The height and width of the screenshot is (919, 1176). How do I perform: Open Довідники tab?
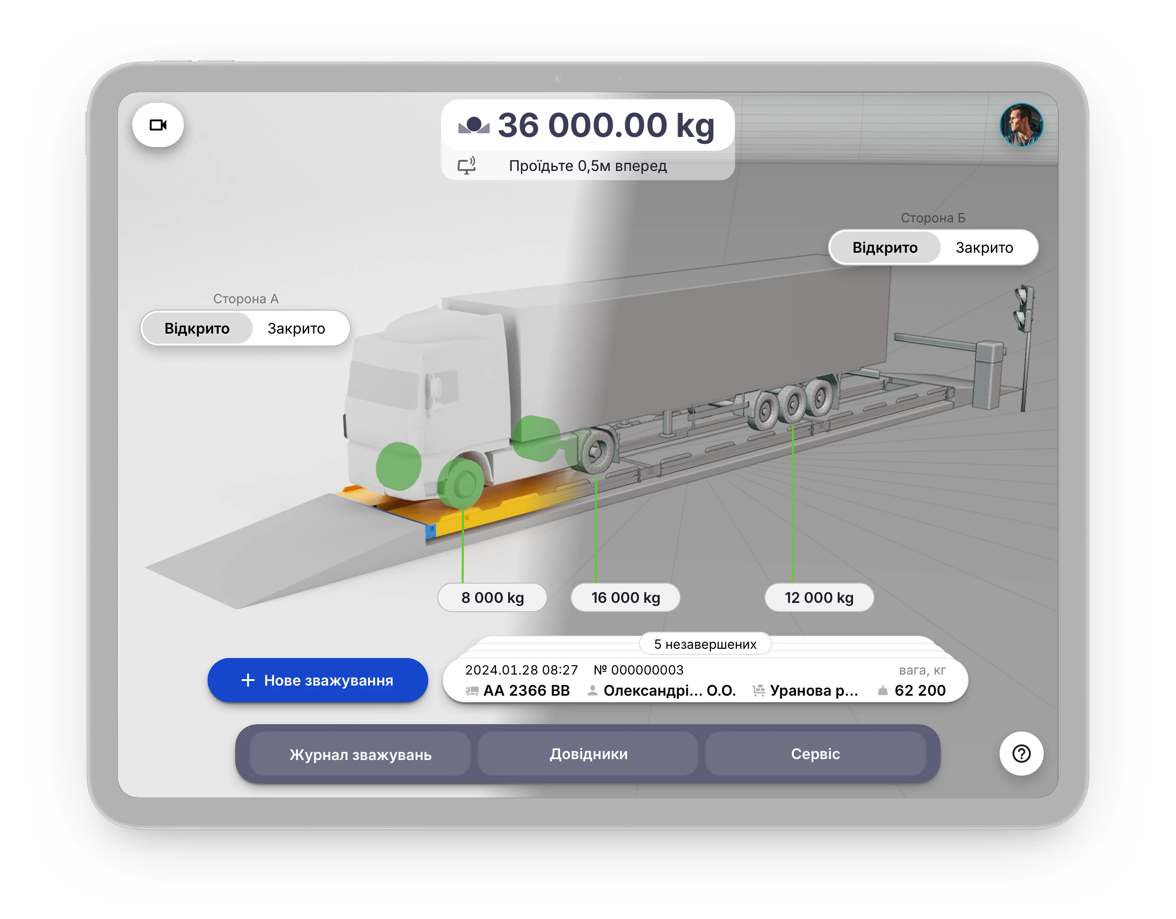click(588, 754)
